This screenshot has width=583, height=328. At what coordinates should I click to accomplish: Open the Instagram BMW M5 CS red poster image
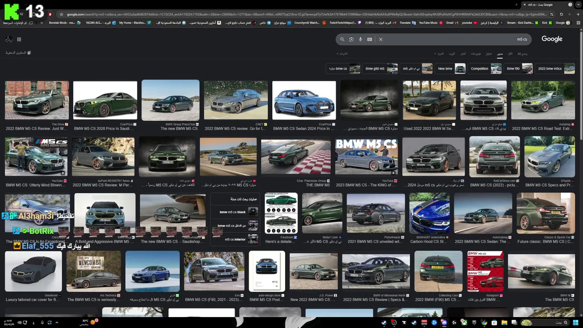[x=485, y=271]
